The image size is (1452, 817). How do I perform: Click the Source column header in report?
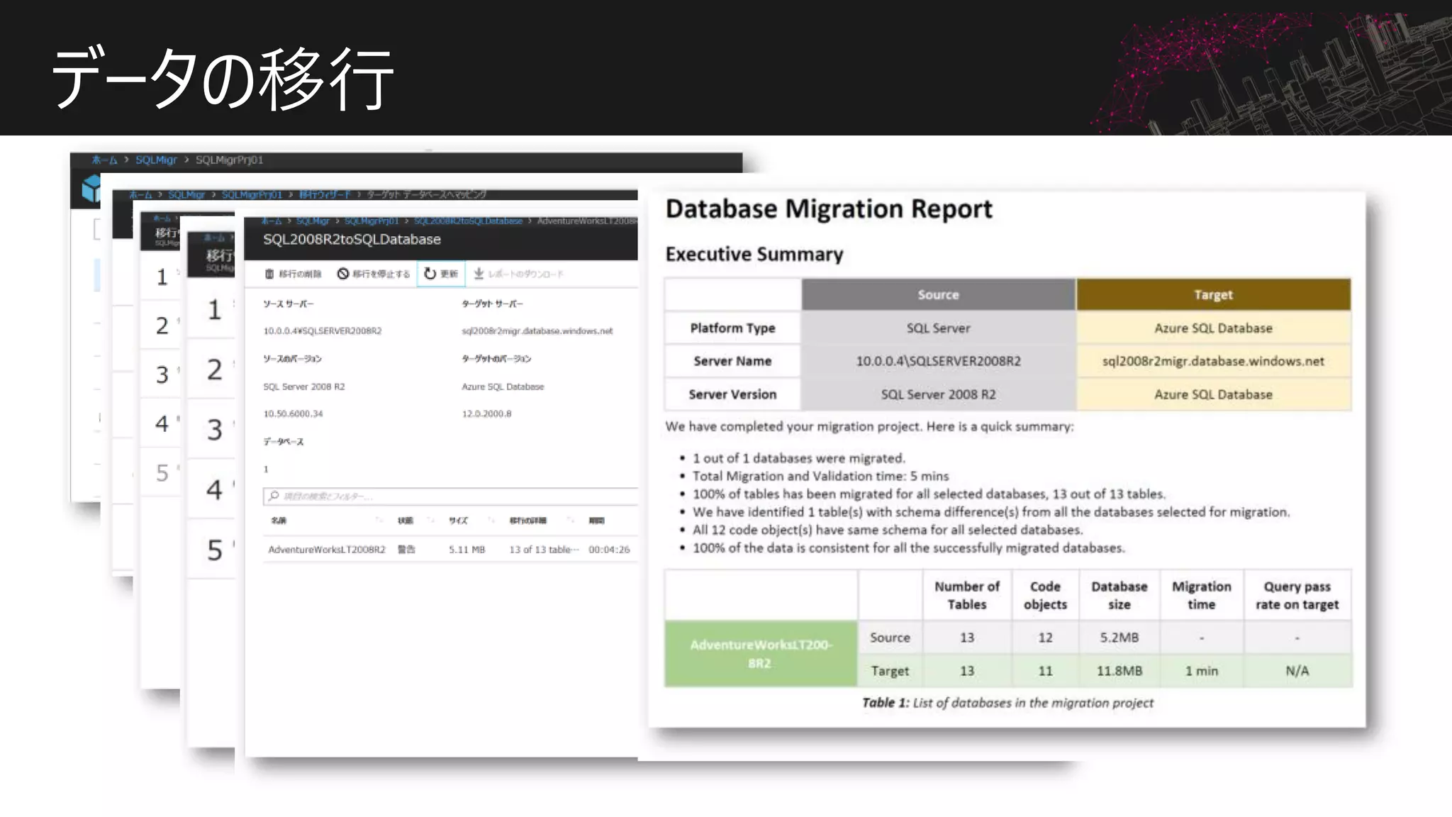(938, 294)
